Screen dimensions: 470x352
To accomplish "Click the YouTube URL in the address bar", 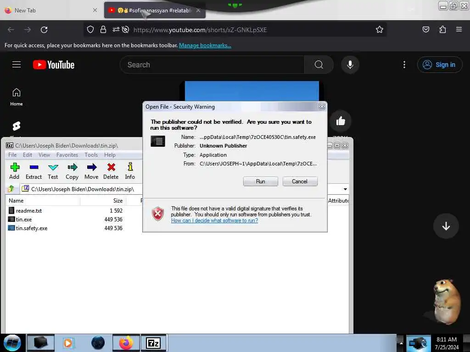I will (200, 30).
